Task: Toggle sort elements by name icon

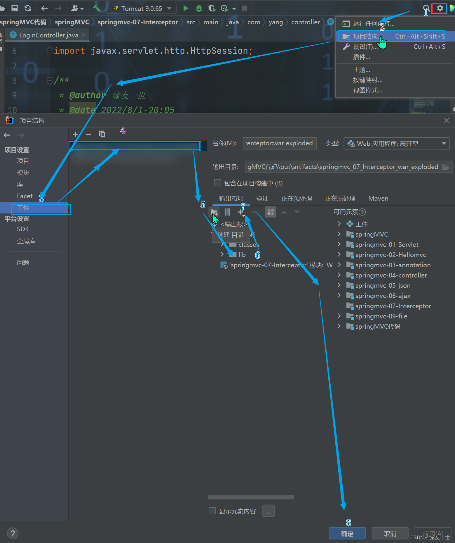Action: click(271, 212)
